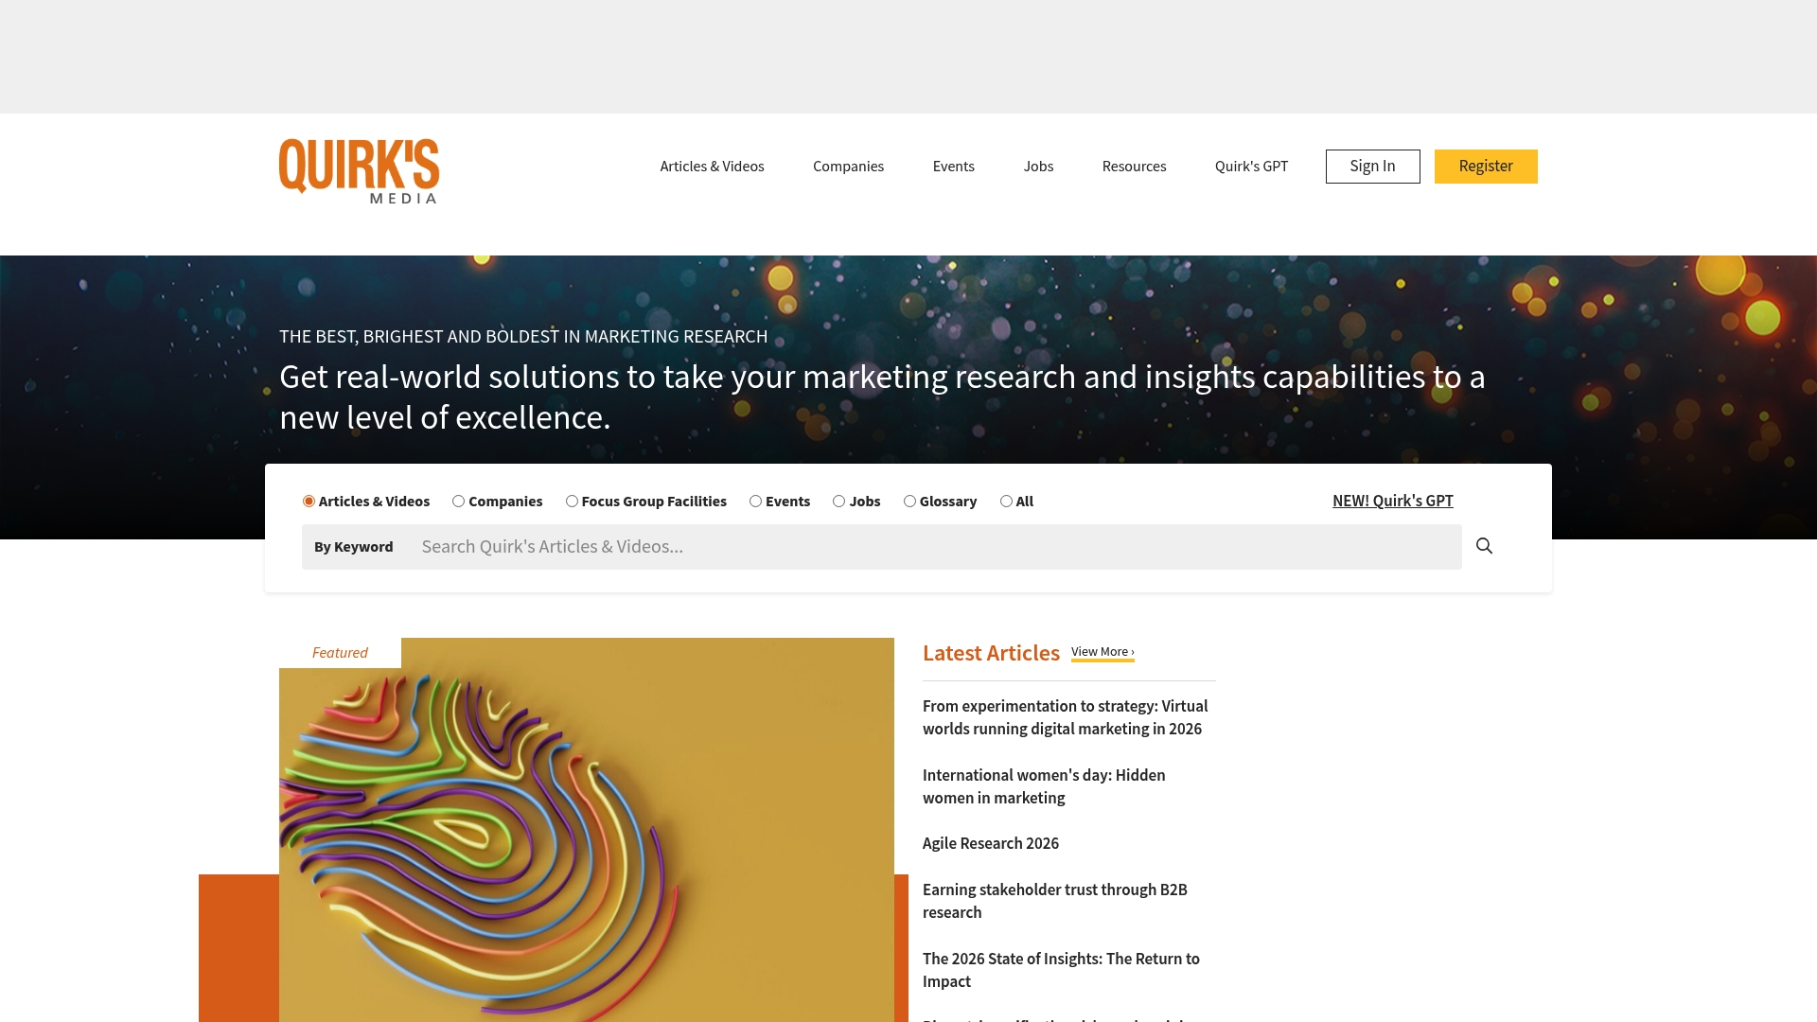The image size is (1817, 1022).
Task: Click the search magnifying glass icon
Action: coord(1484,546)
